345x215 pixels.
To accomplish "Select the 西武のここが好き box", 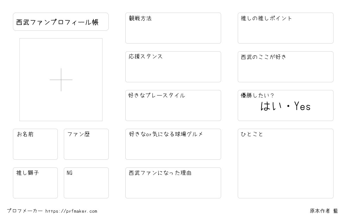I will (x=285, y=67).
